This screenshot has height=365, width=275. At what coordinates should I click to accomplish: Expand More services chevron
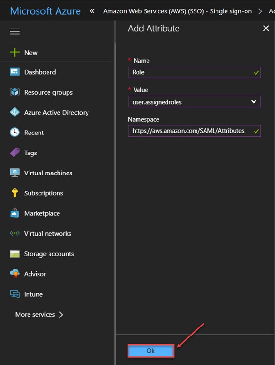coord(61,315)
